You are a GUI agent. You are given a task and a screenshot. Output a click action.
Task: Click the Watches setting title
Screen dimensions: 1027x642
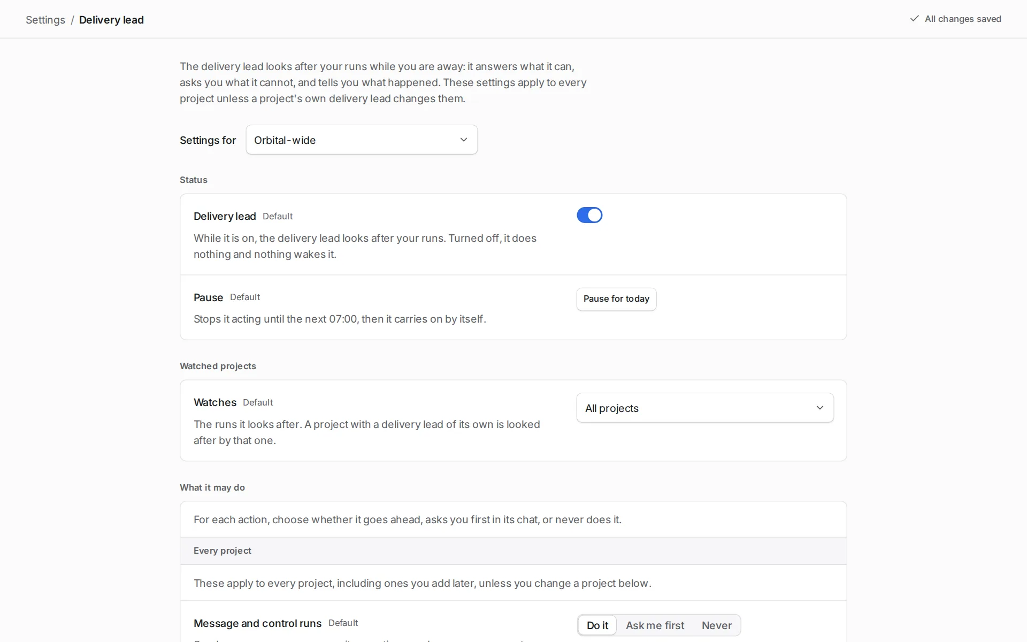coord(215,402)
